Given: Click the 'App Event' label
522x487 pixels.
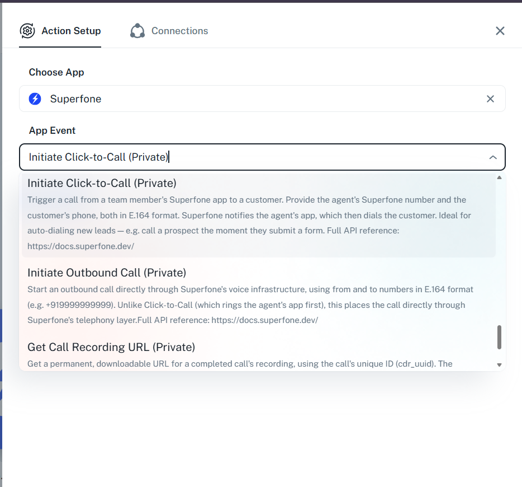Looking at the screenshot, I should coord(53,130).
